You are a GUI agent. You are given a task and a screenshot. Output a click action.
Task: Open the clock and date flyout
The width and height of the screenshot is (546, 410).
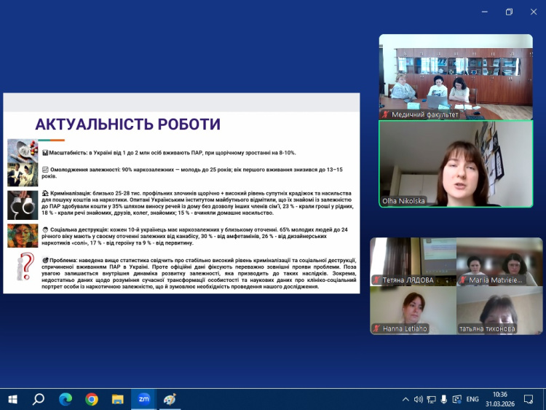tap(500, 399)
